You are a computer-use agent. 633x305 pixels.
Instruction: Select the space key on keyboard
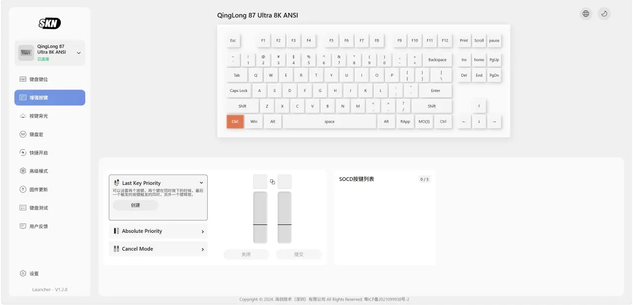point(329,121)
